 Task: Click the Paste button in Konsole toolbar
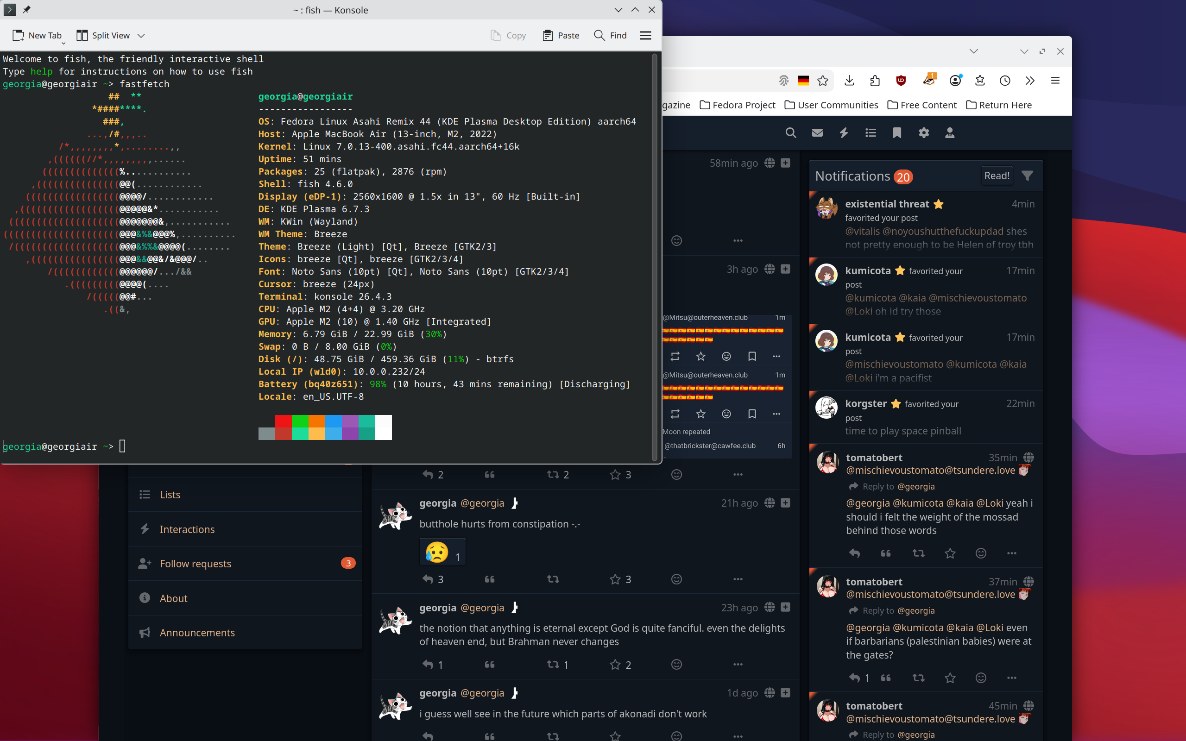point(561,35)
